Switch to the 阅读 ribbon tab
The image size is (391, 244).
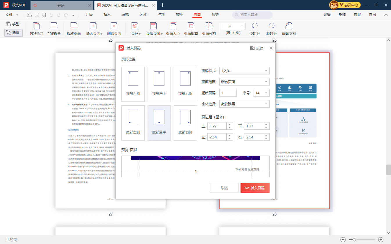click(x=143, y=15)
